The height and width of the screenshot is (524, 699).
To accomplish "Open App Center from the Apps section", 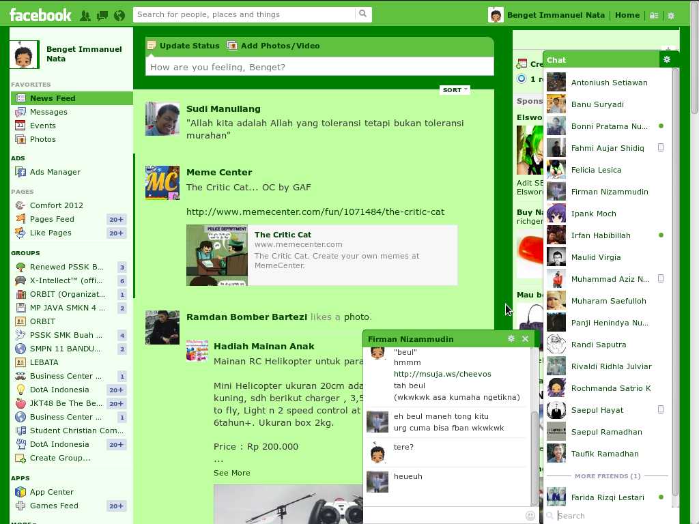I will pos(51,491).
